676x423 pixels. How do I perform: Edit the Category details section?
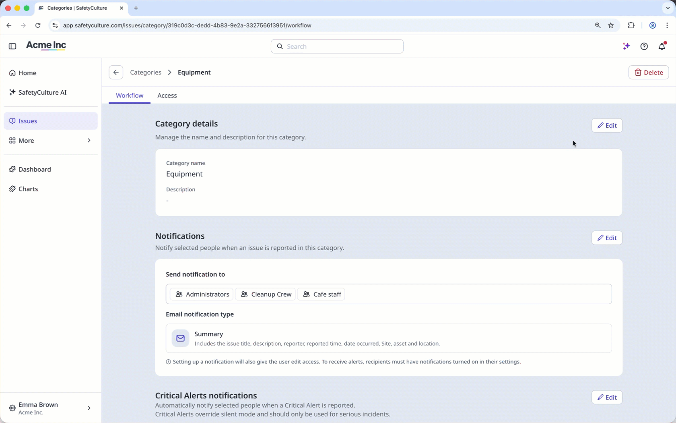tap(607, 125)
